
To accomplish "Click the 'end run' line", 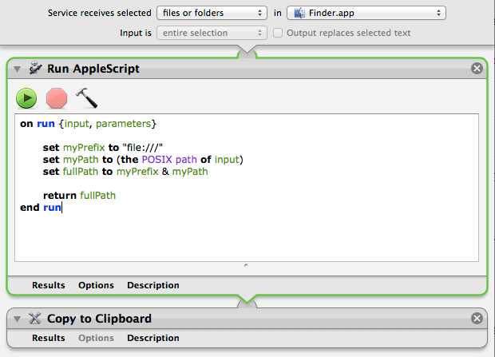I will (x=41, y=208).
